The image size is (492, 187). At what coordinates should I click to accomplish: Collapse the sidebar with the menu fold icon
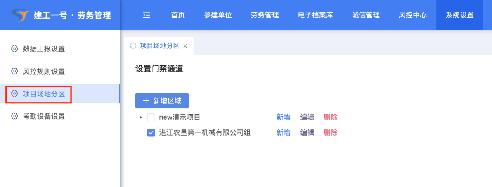click(146, 15)
